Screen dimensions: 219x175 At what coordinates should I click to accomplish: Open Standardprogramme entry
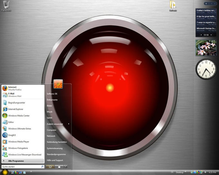56,154
